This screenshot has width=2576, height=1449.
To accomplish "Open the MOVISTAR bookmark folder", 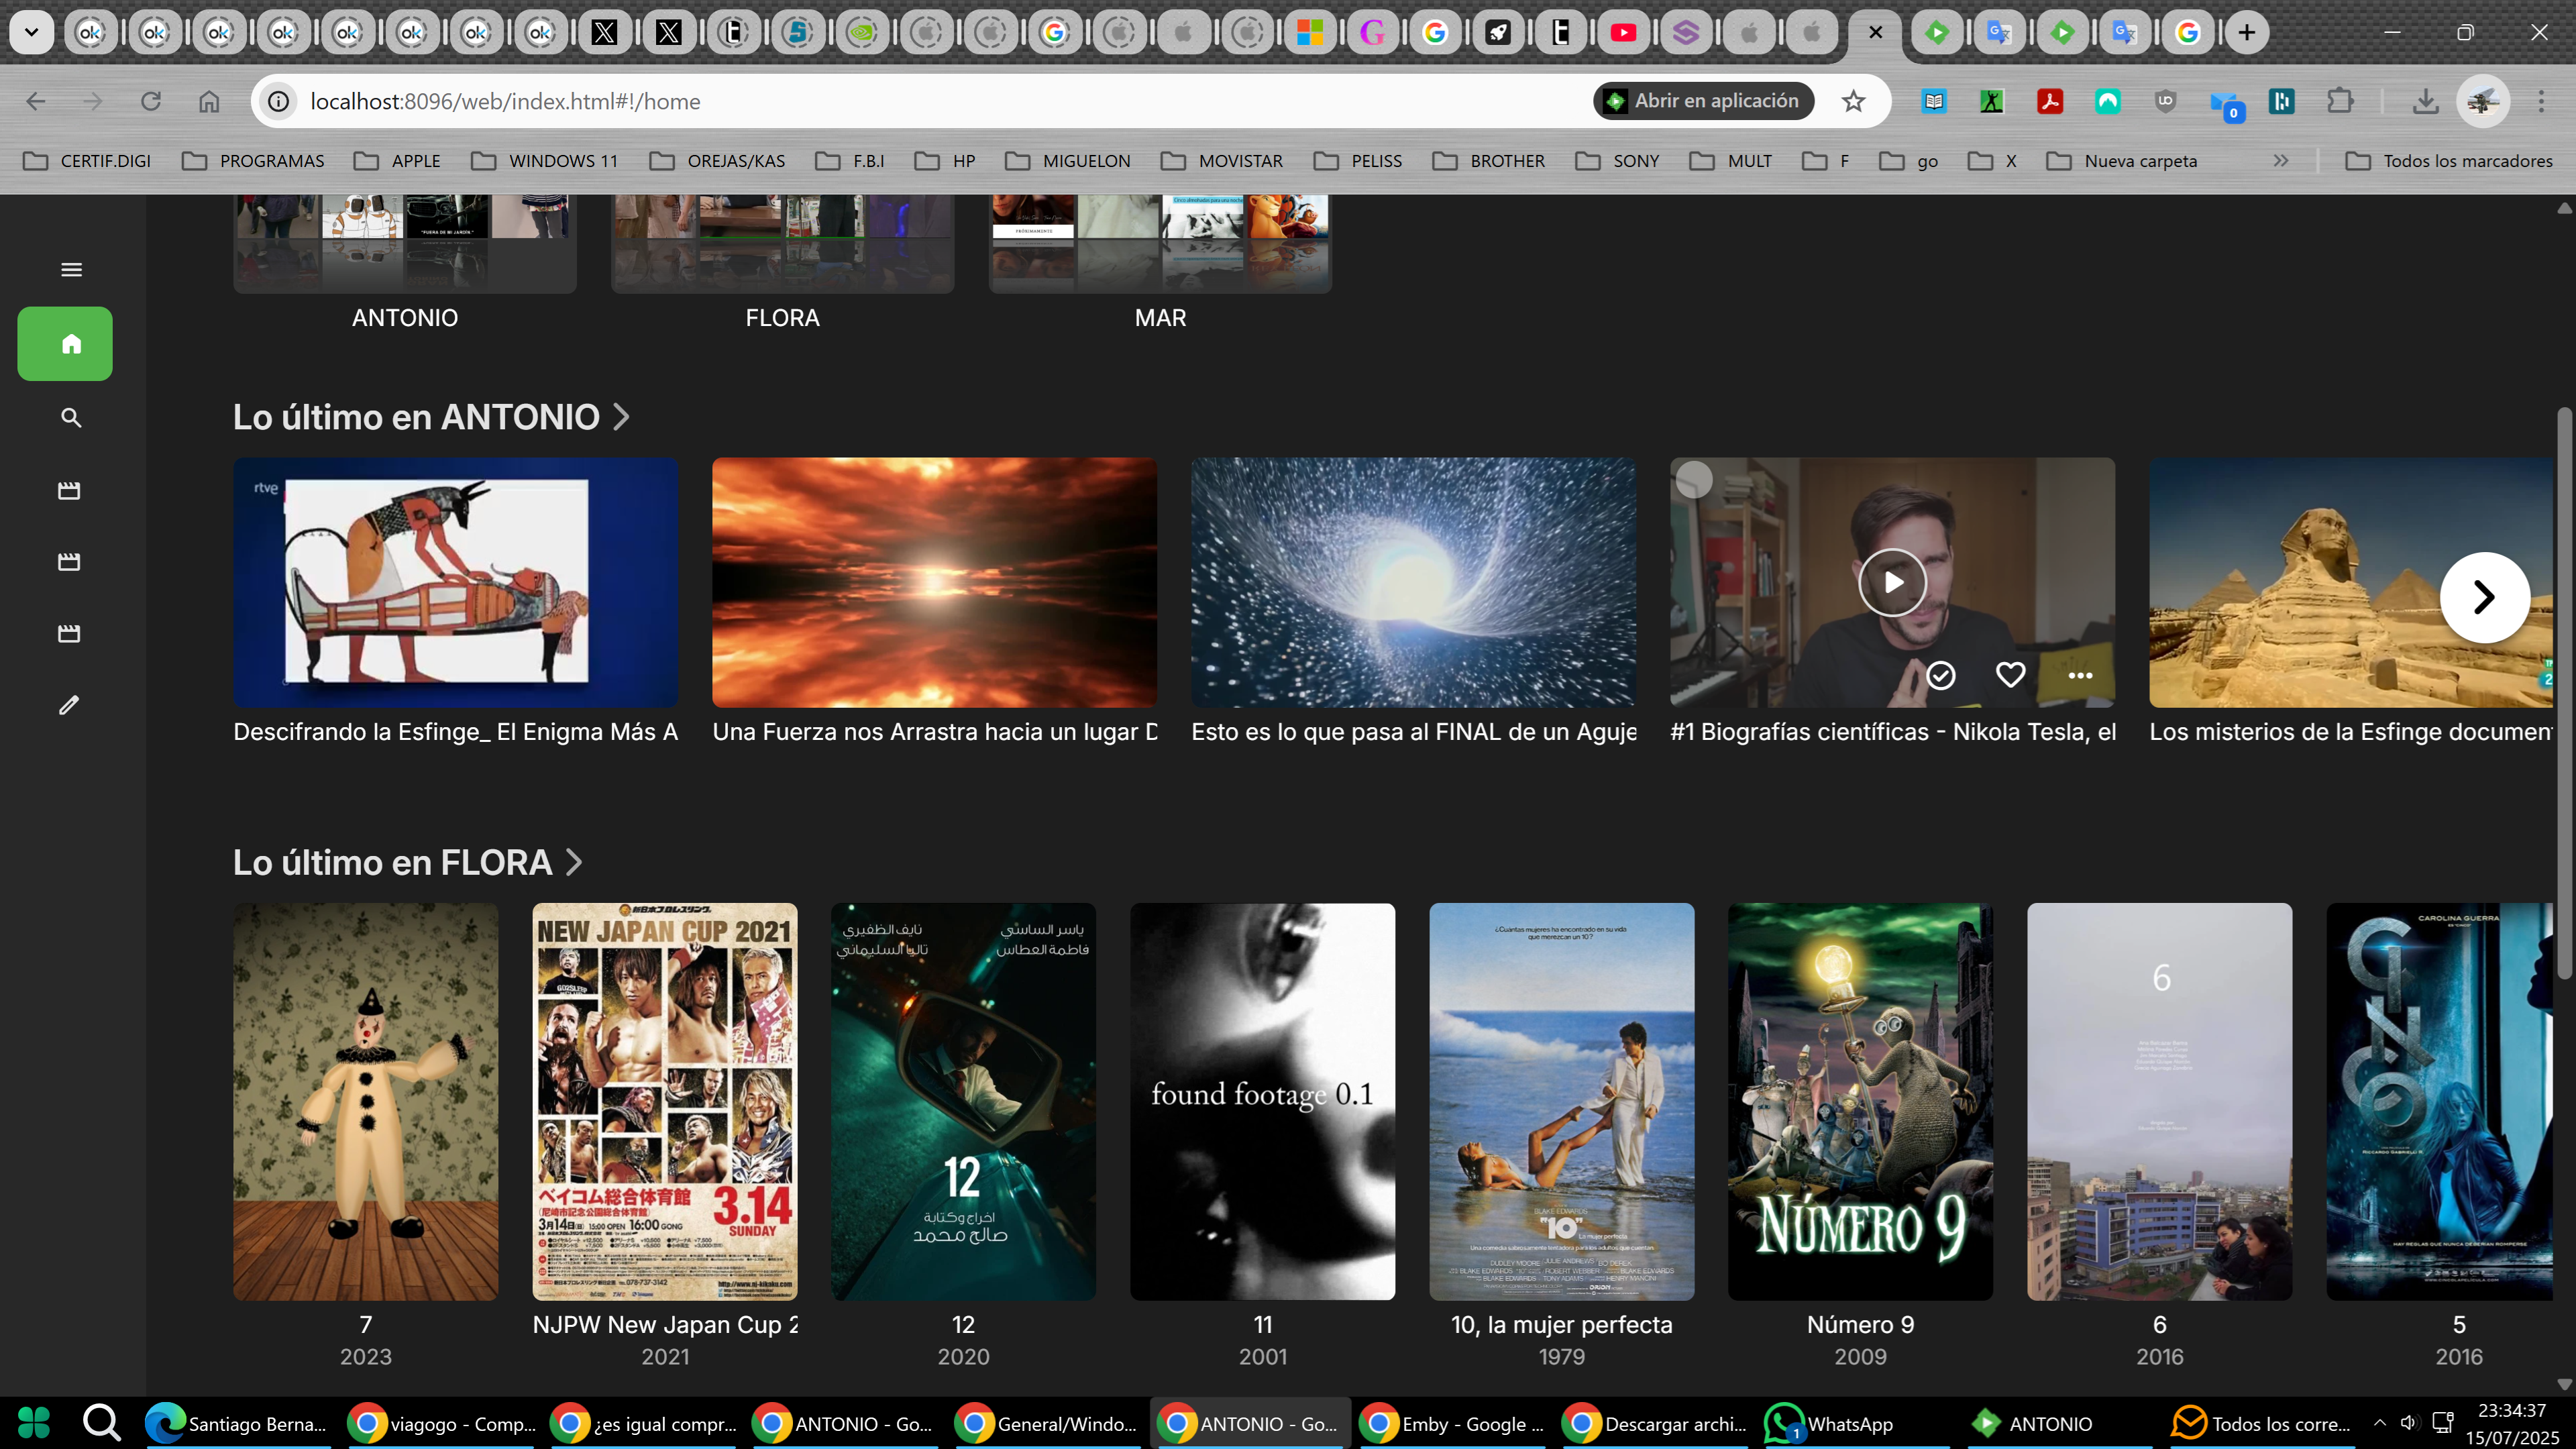I will 1222,160.
